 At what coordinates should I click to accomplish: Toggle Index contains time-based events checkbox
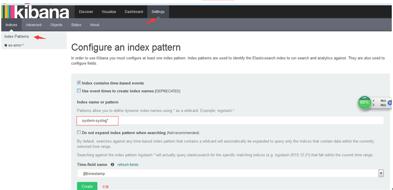79,83
